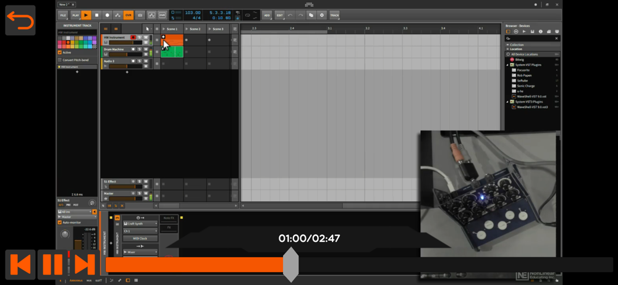Go back with the orange return arrow
618x285 pixels.
tap(20, 20)
